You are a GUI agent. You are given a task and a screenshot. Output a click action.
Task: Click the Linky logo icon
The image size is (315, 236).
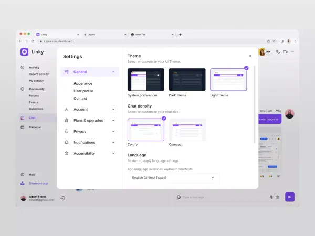24,52
